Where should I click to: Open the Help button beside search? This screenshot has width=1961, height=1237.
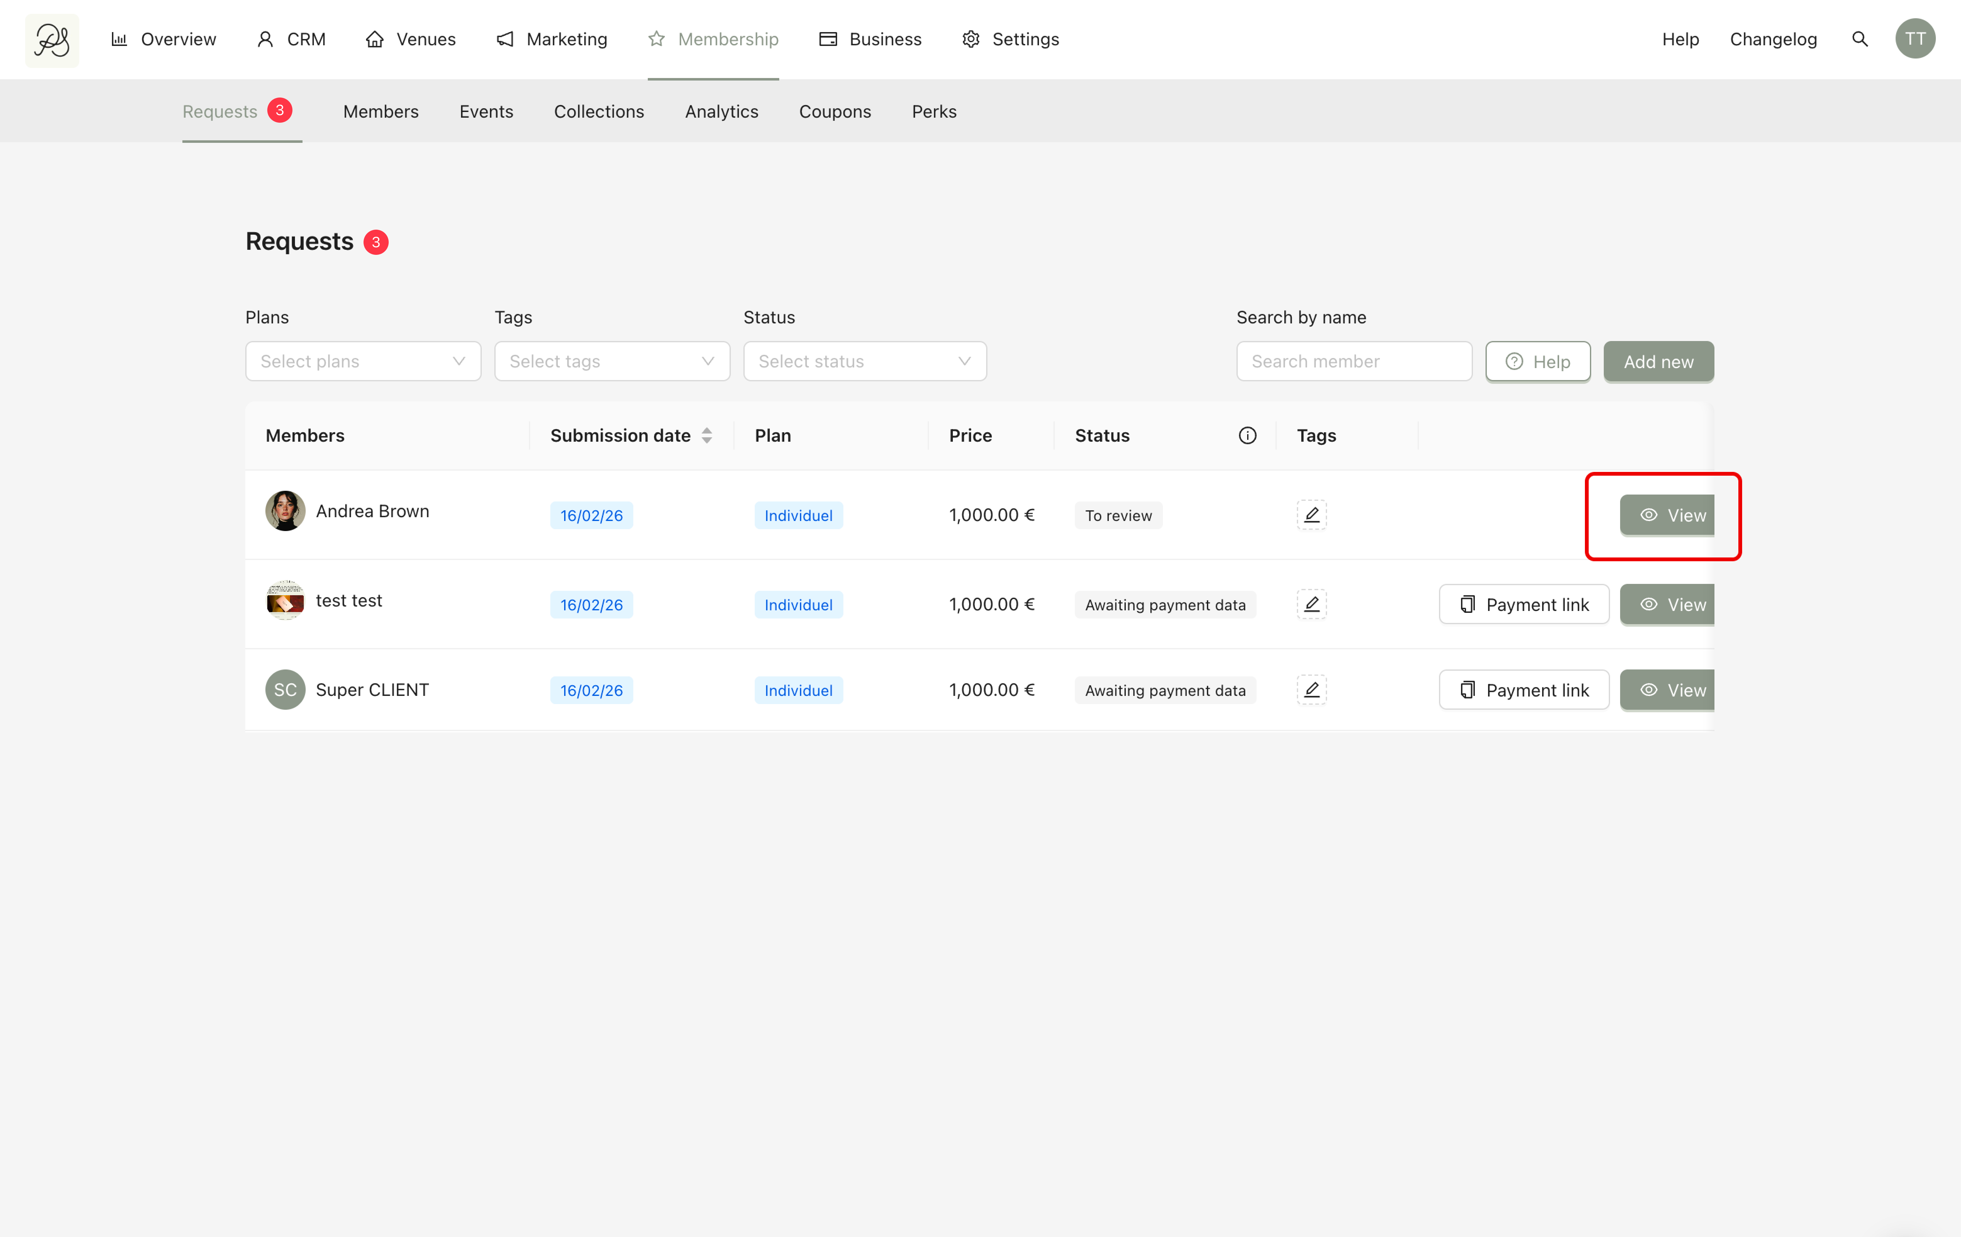coord(1537,361)
